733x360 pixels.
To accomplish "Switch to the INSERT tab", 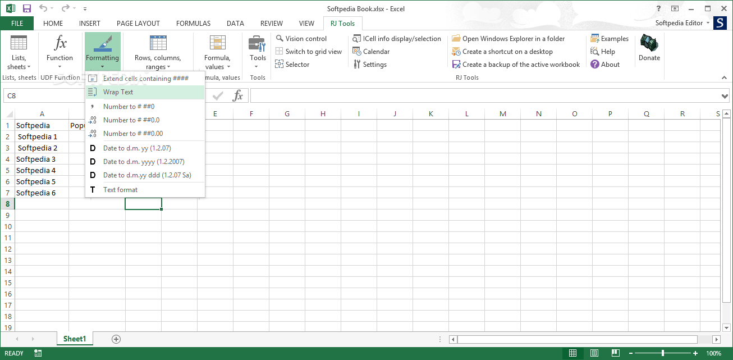I will 90,24.
